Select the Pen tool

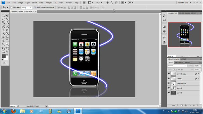3,41
